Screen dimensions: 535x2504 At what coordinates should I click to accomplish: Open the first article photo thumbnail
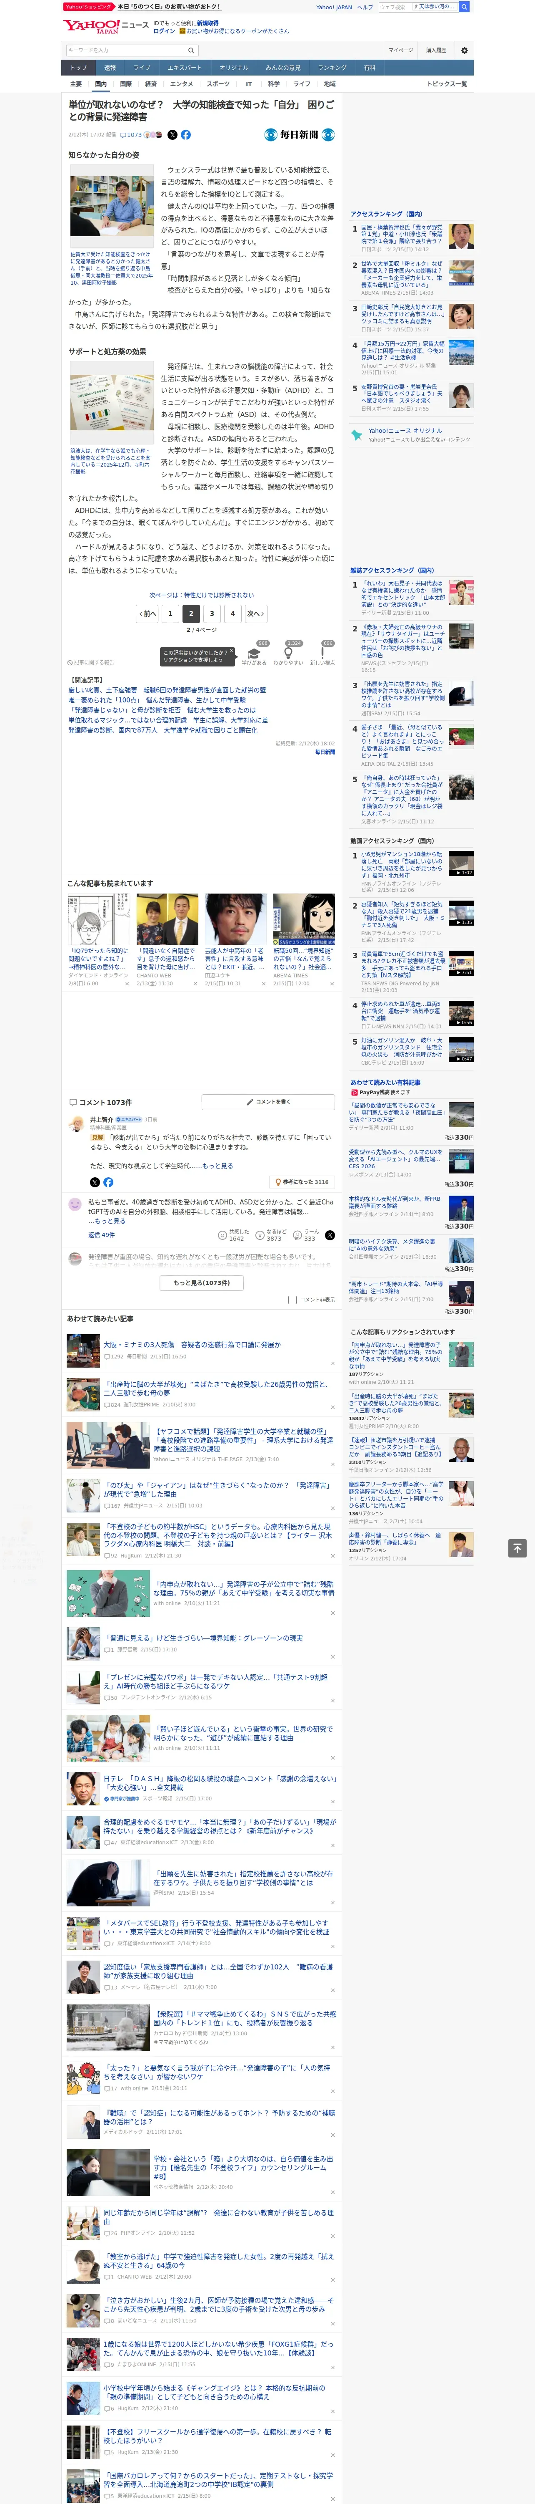[112, 206]
